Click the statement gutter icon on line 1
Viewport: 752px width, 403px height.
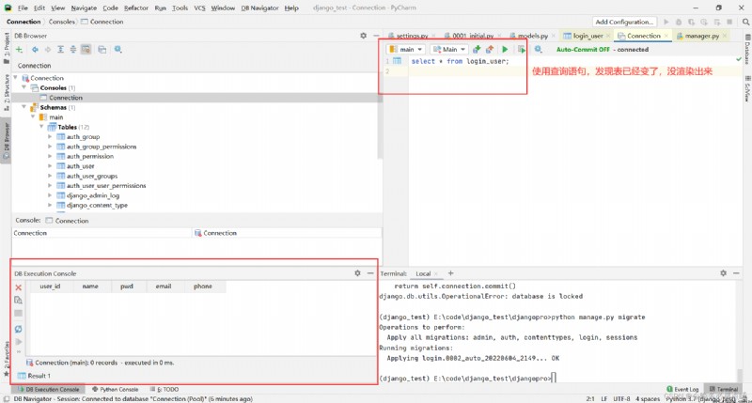pyautogui.click(x=397, y=61)
